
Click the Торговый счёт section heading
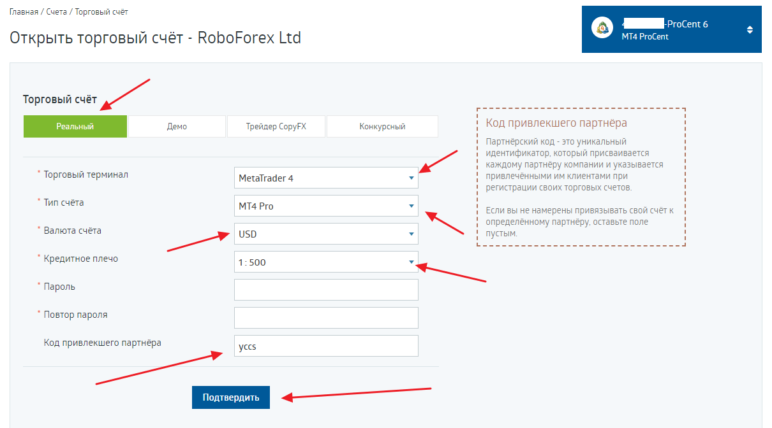(x=60, y=99)
